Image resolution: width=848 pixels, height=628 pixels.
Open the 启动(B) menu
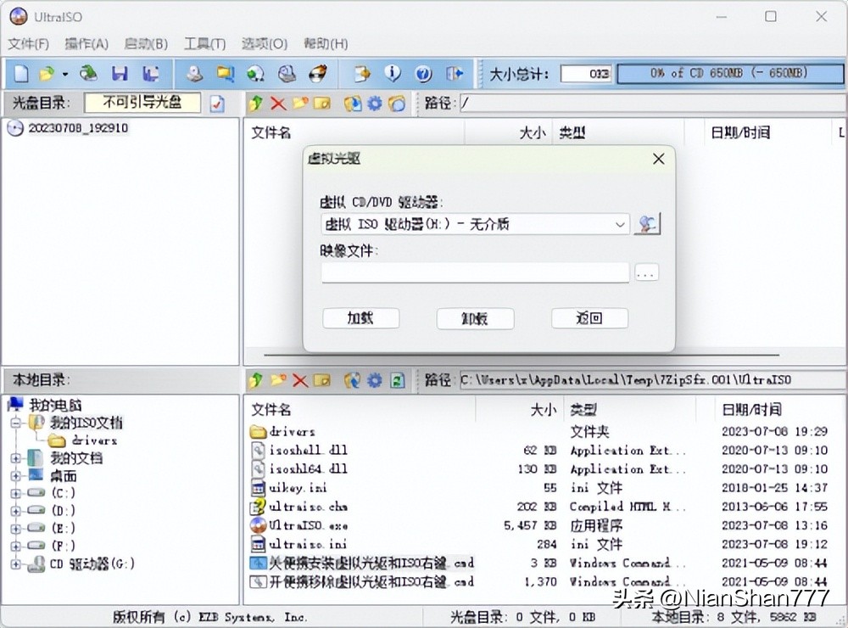[144, 43]
